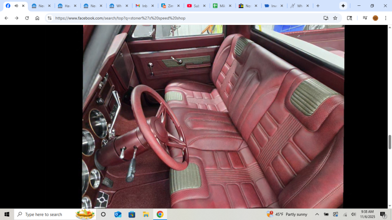
Task: Click the browser Back arrow
Action: pyautogui.click(x=6, y=18)
